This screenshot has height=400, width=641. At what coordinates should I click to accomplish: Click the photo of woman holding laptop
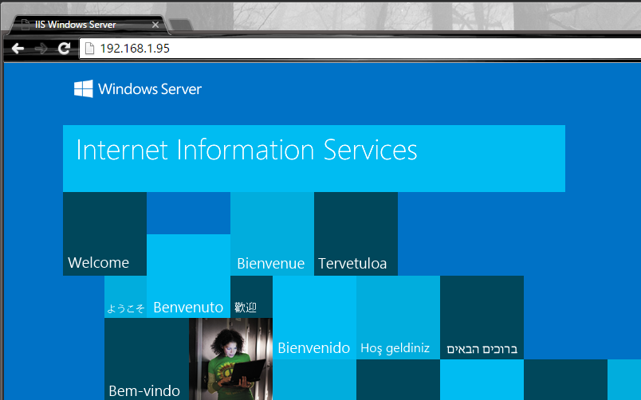[230, 359]
